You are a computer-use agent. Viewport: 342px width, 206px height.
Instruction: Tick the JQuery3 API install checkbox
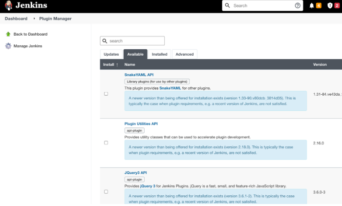106,191
